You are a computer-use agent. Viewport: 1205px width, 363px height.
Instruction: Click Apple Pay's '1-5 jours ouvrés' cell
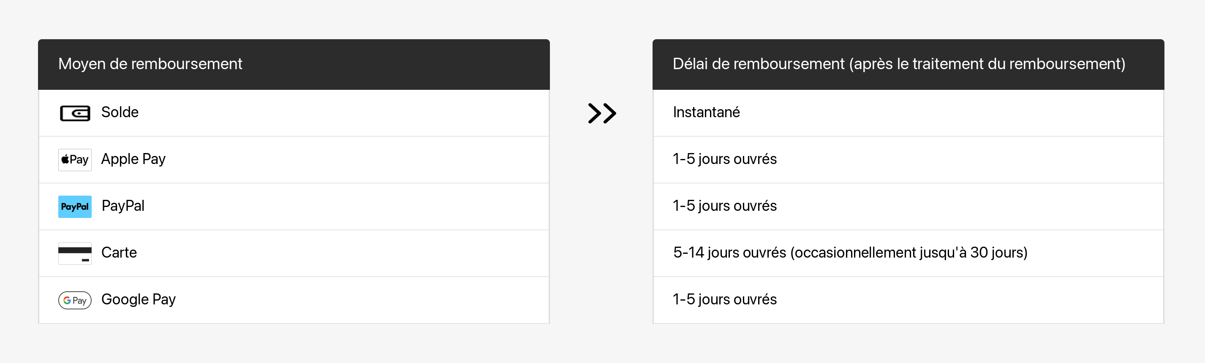tap(725, 159)
